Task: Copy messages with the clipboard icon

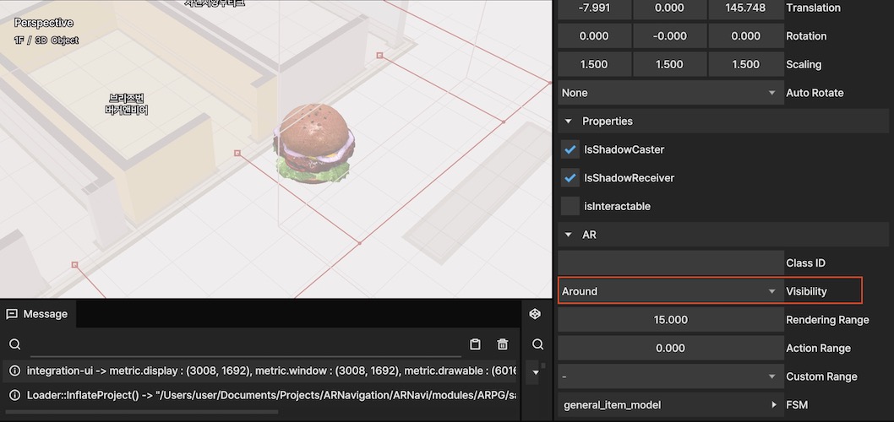Action: [x=475, y=344]
